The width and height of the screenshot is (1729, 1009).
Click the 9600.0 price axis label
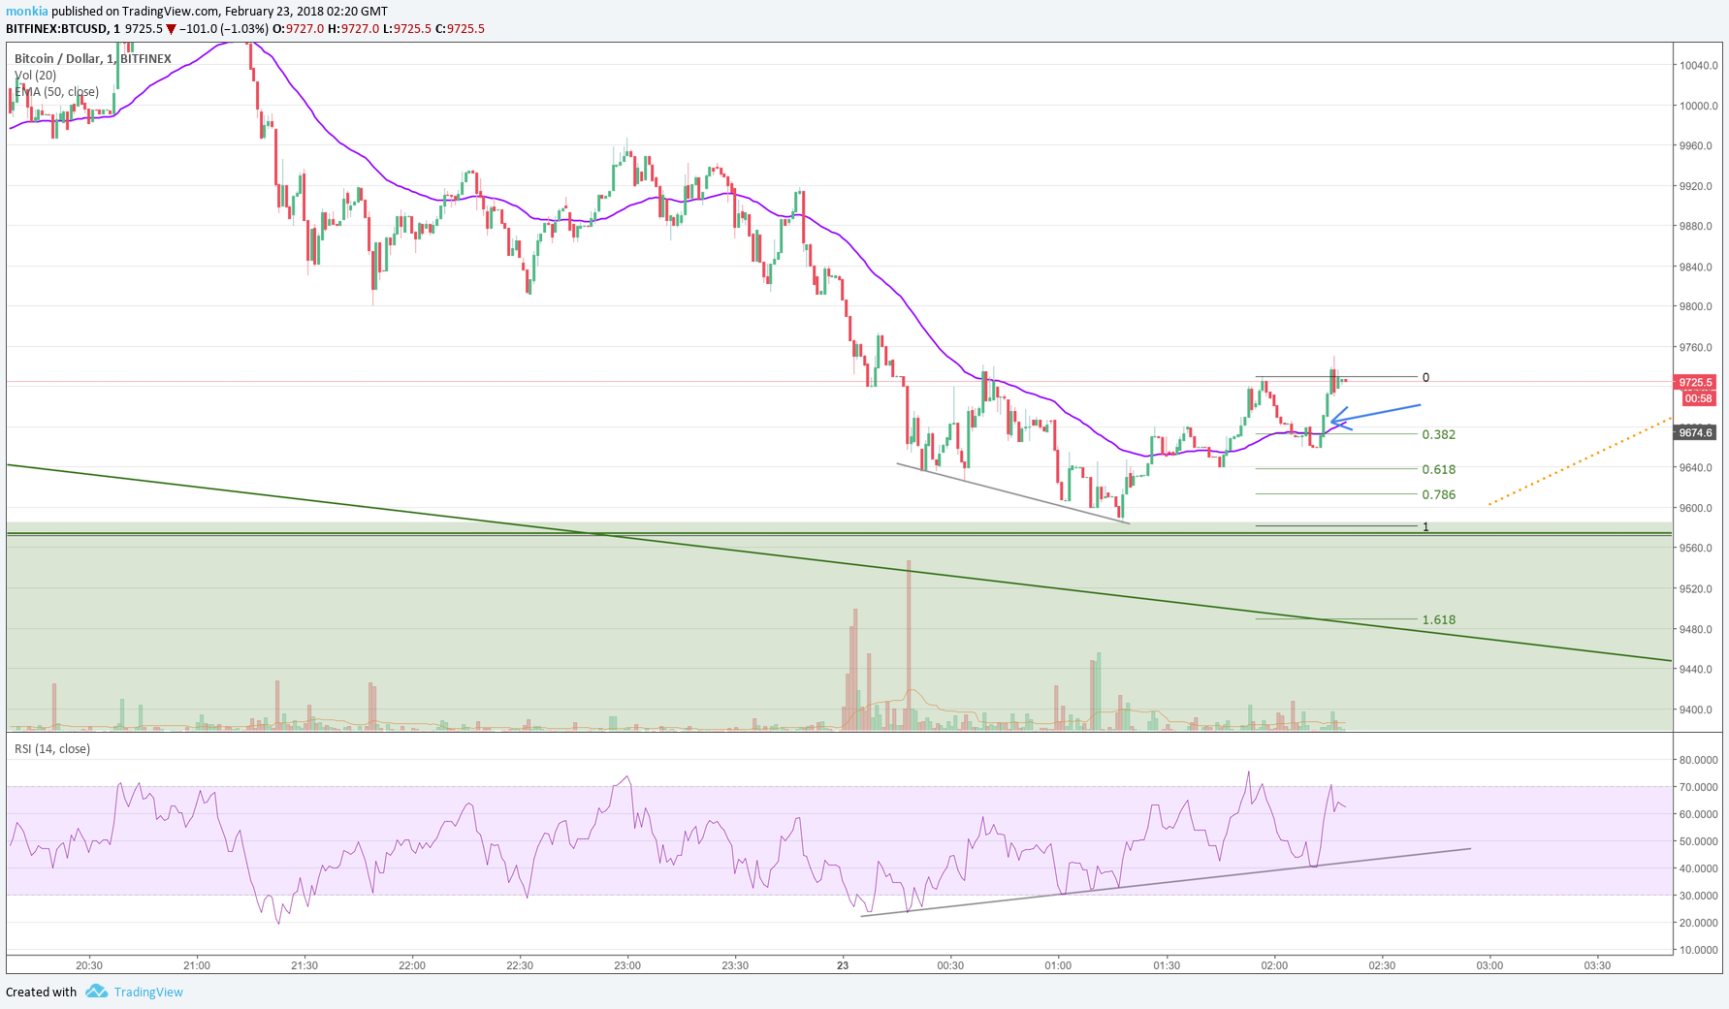1697,508
